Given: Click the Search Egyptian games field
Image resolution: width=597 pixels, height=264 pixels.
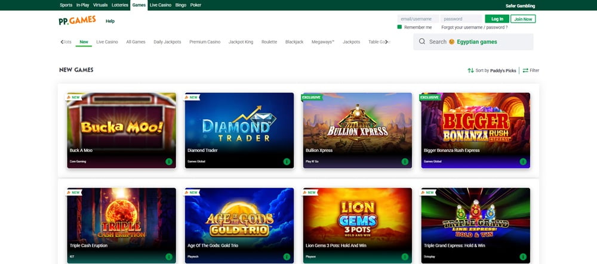Looking at the screenshot, I should 473,42.
